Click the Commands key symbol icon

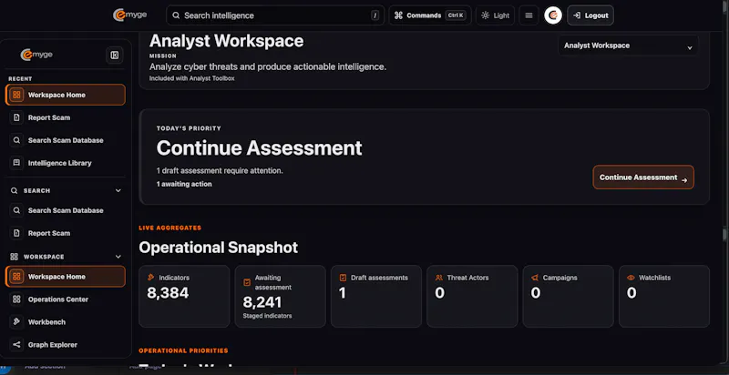point(398,15)
